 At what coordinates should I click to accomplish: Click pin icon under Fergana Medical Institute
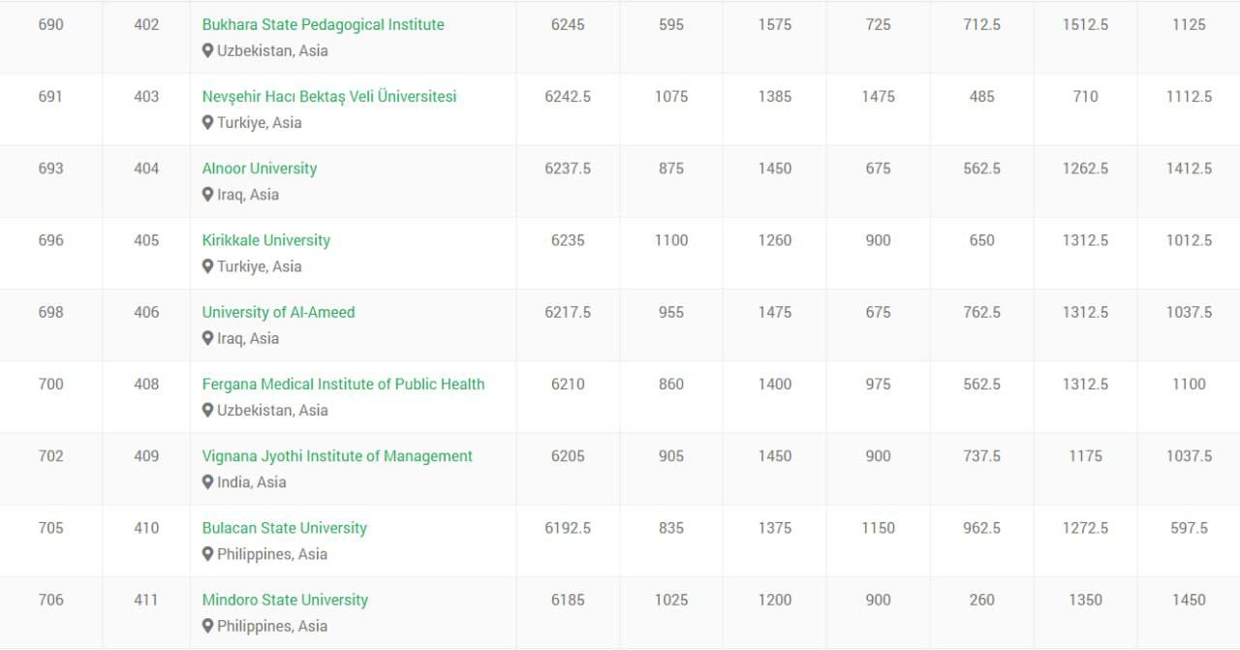tap(207, 411)
